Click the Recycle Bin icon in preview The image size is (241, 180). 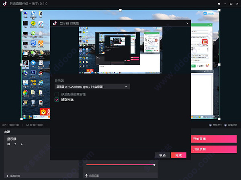click(33, 103)
